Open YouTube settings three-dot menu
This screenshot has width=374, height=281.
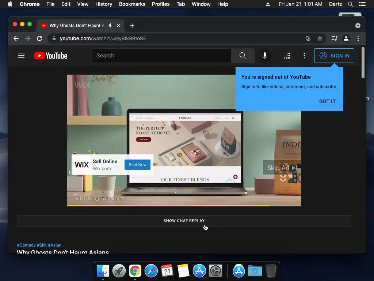pyautogui.click(x=304, y=56)
